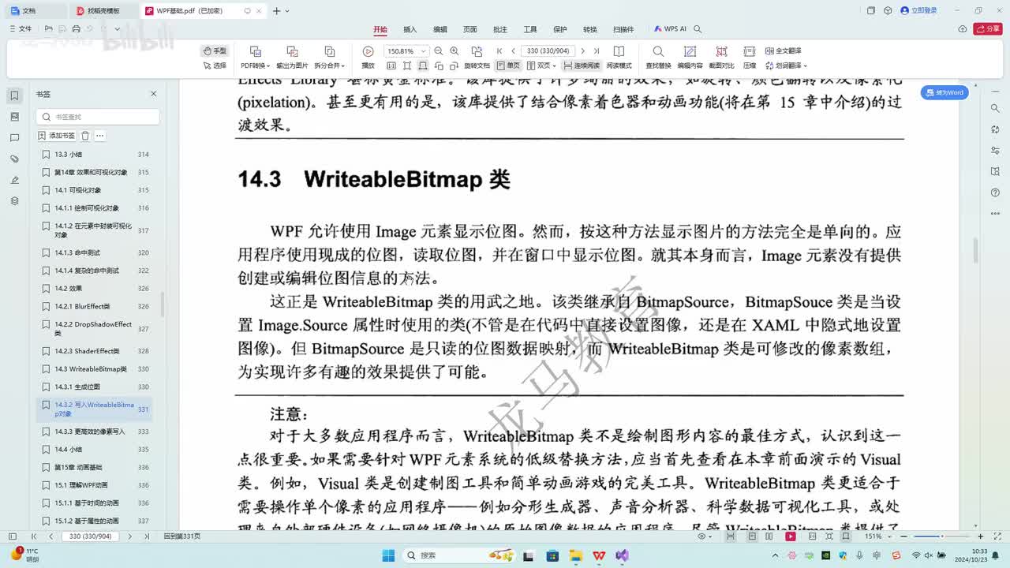Open the 保护 ribbon tab
This screenshot has height=568, width=1010.
point(560,29)
